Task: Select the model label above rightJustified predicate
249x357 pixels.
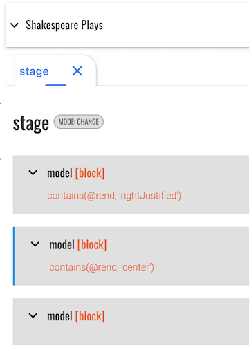Action: pyautogui.click(x=59, y=173)
